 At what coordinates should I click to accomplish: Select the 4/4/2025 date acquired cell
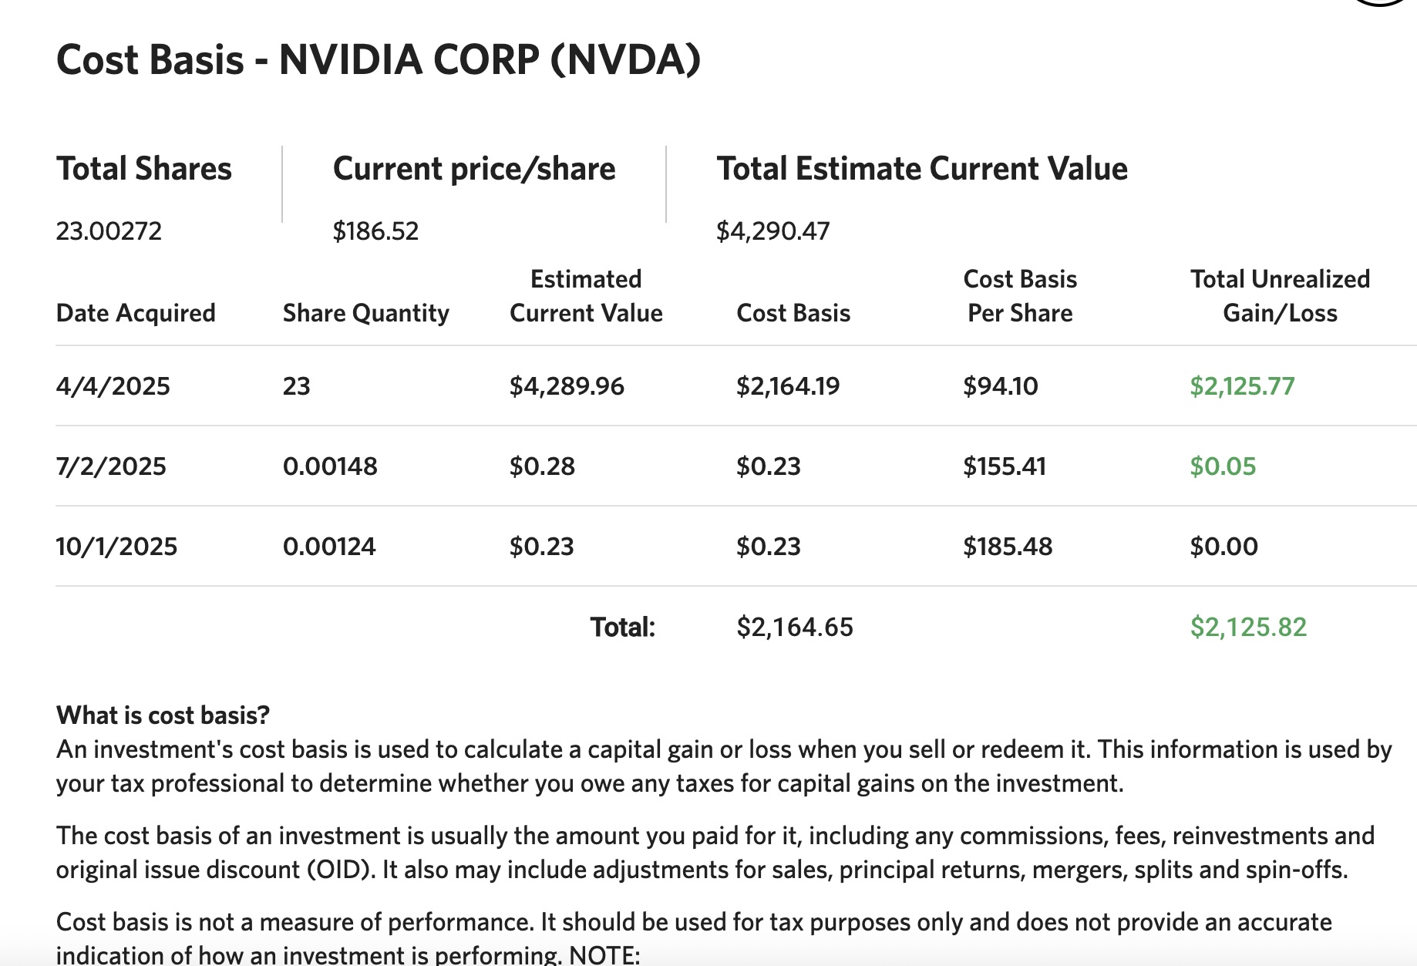113,385
